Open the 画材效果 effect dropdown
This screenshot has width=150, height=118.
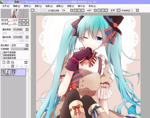tap(27, 37)
